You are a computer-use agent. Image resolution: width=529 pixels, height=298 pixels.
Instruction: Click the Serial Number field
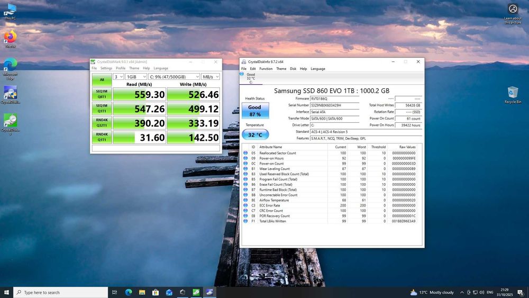click(x=334, y=105)
